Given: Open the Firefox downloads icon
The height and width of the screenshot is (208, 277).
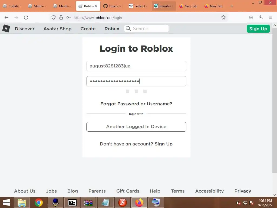Looking at the screenshot, I should tap(260, 17).
